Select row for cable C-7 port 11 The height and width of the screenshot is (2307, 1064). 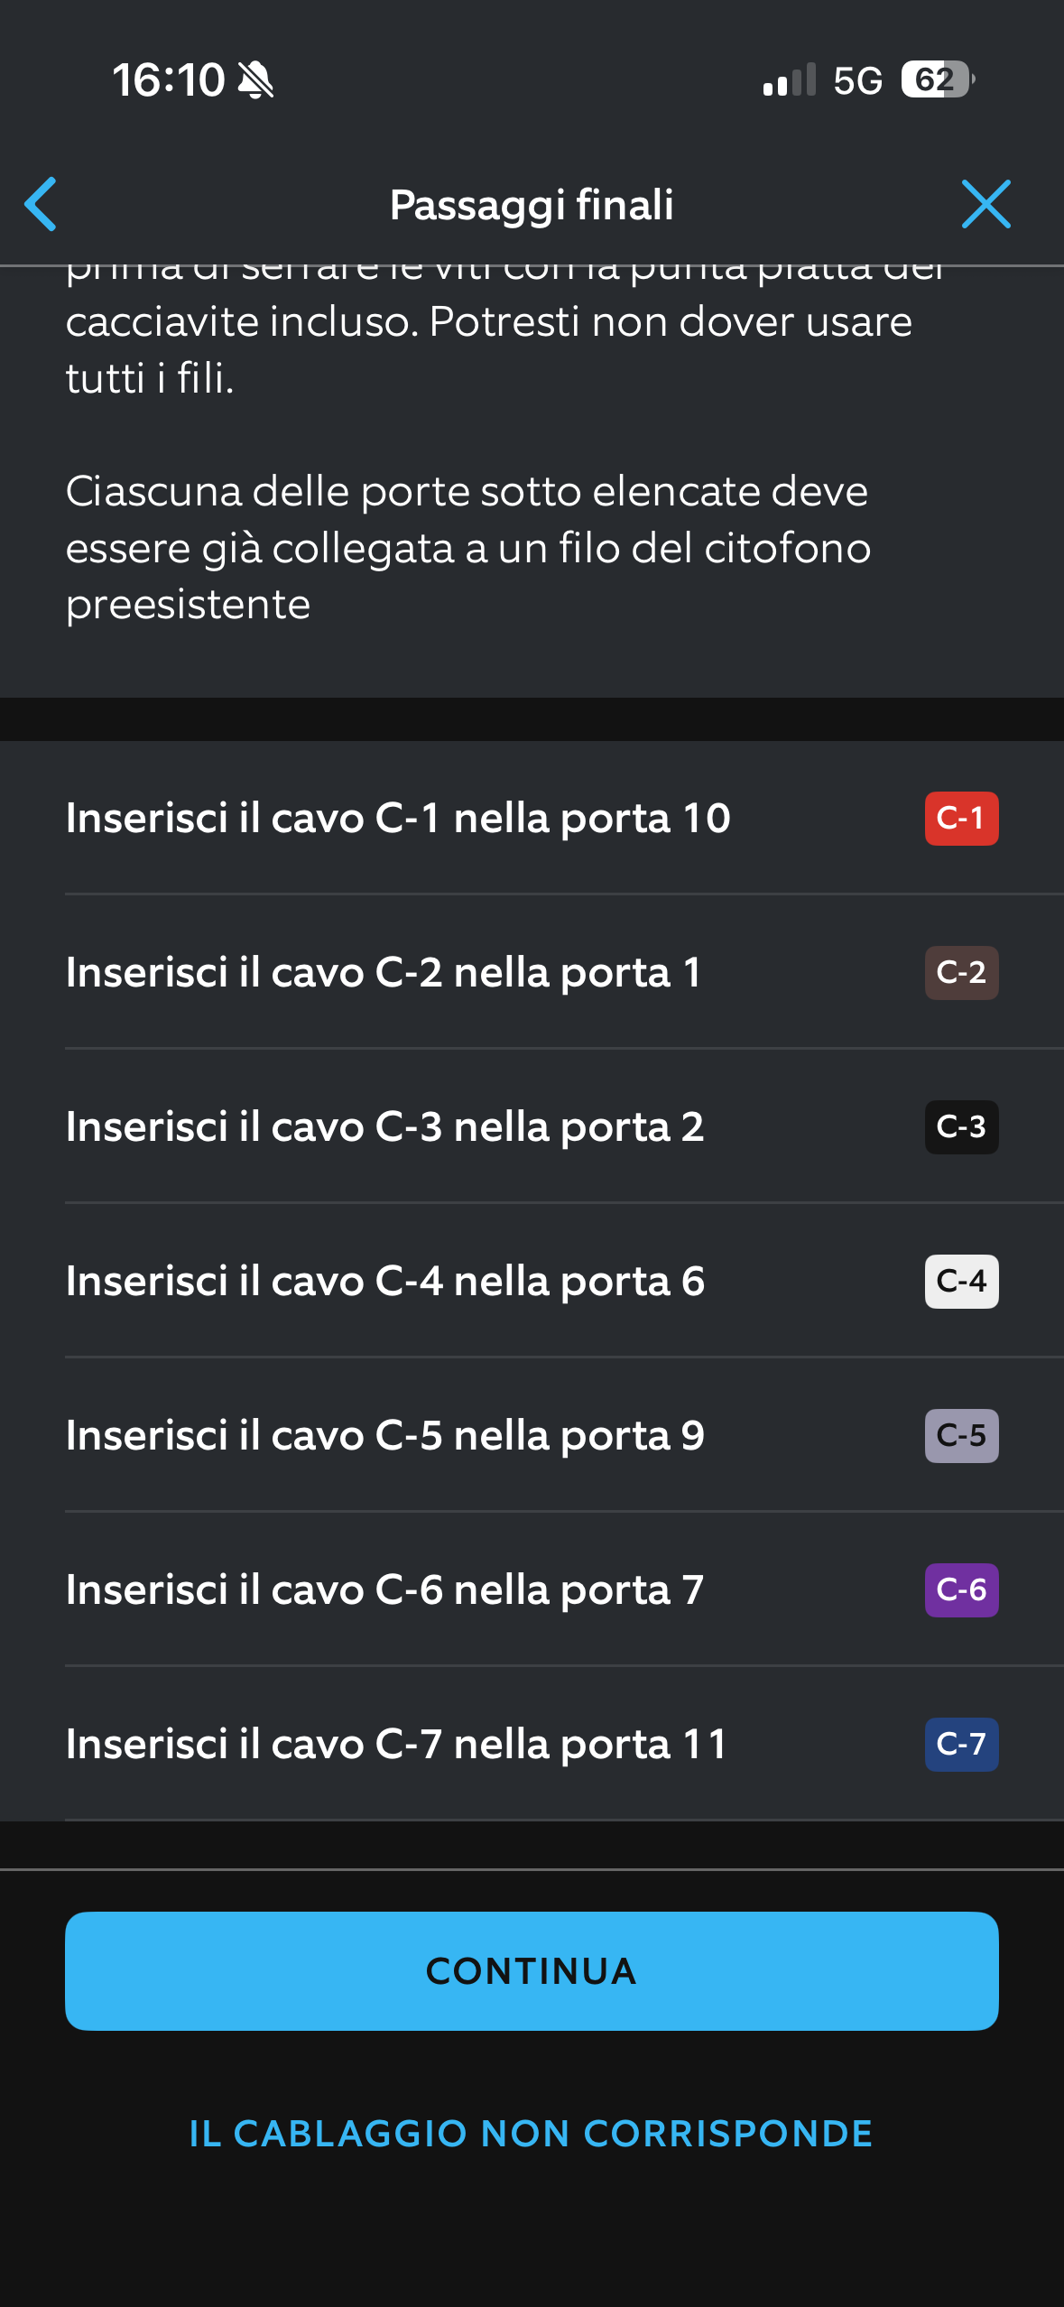[396, 1745]
